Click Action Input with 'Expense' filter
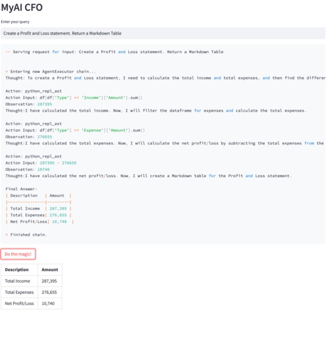 pos(75,131)
